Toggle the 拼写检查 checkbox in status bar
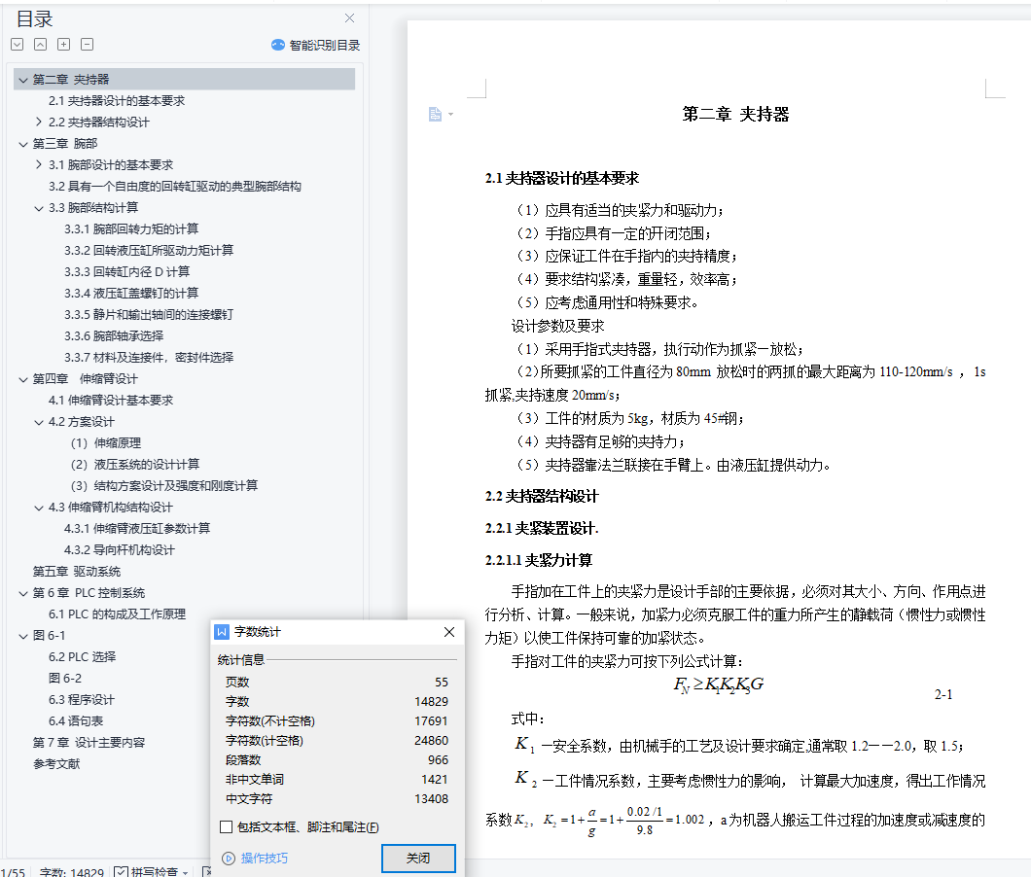 (122, 872)
